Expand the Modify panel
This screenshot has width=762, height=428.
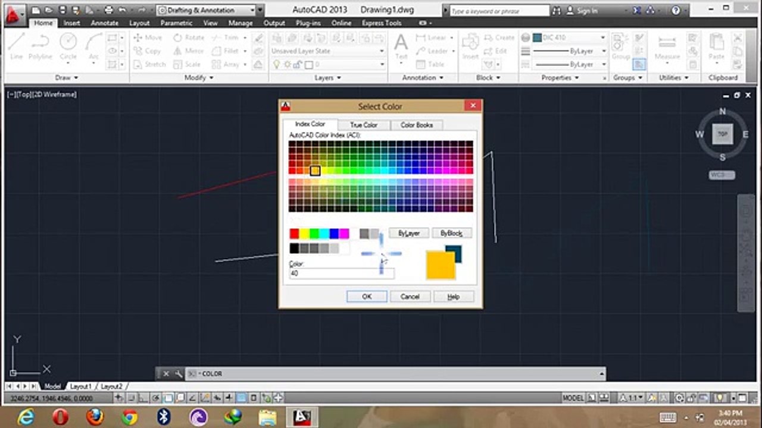pyautogui.click(x=199, y=78)
